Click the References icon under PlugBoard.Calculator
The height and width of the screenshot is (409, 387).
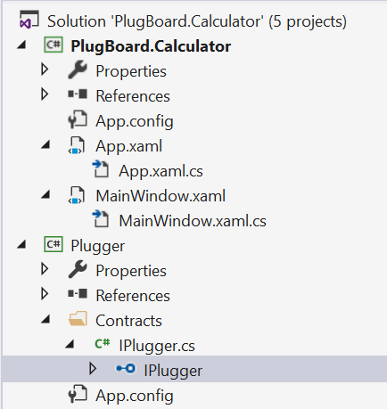coord(78,94)
